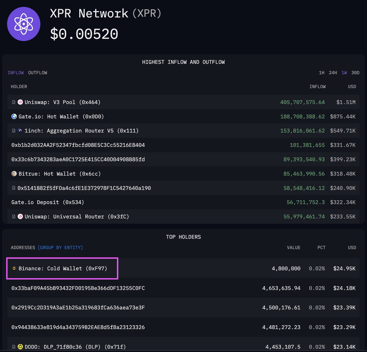This screenshot has width=367, height=352.
Task: Click the $875.44K USD value
Action: (343, 116)
